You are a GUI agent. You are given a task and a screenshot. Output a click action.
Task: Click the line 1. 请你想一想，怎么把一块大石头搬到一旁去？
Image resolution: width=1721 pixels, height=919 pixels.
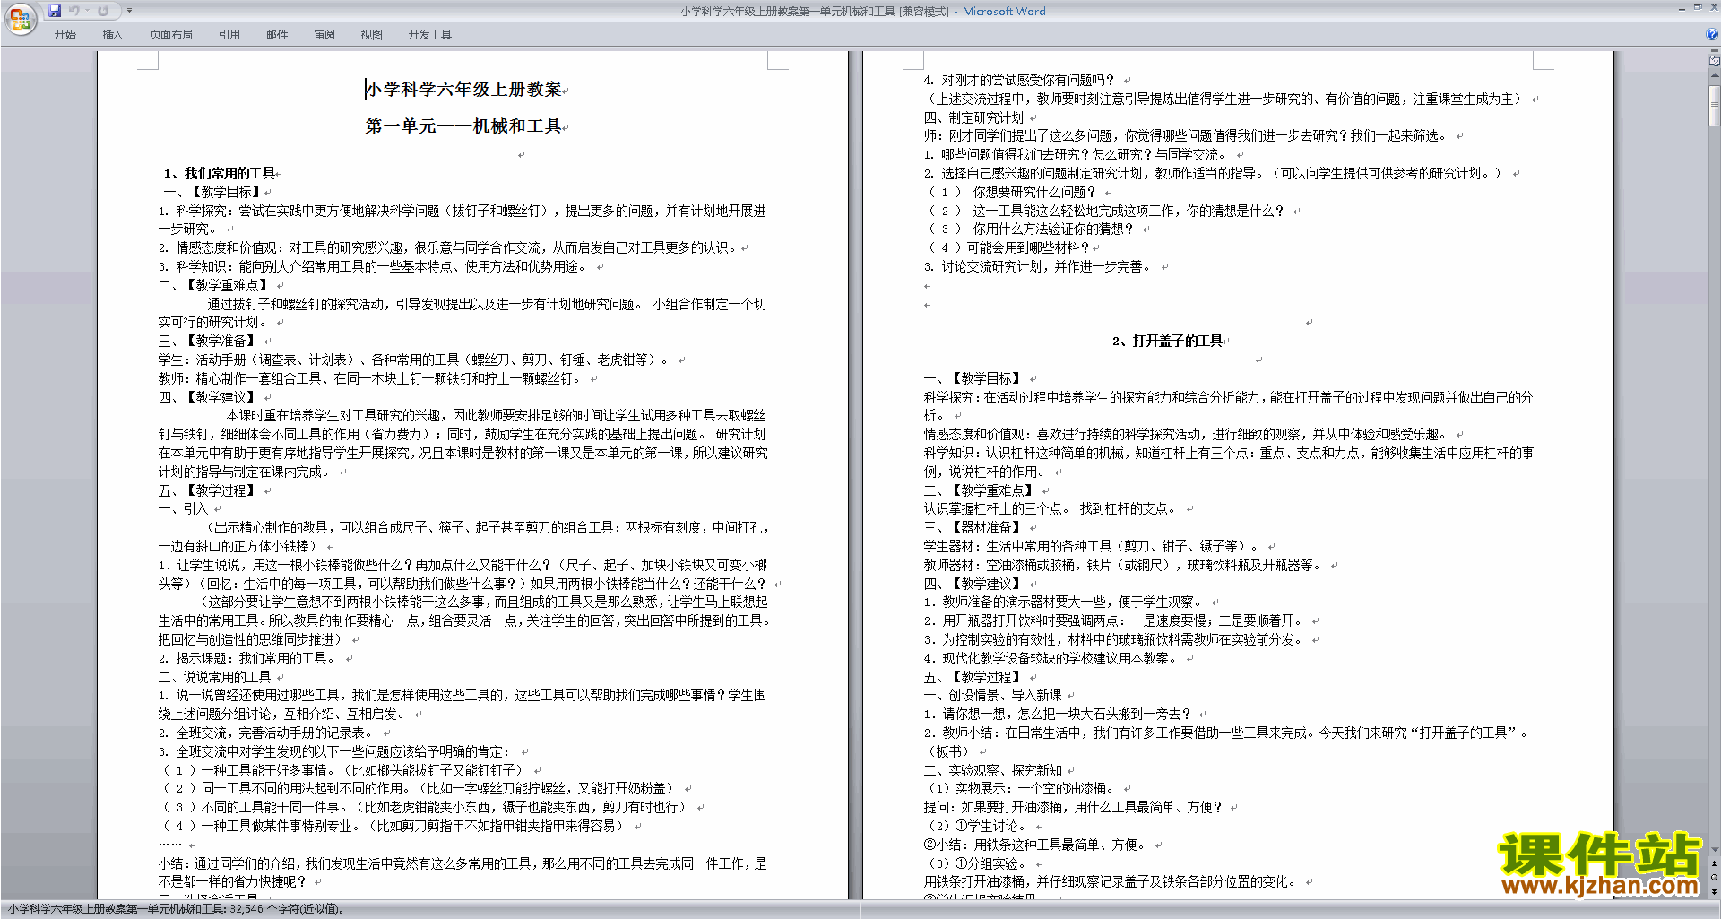[x=1059, y=714]
